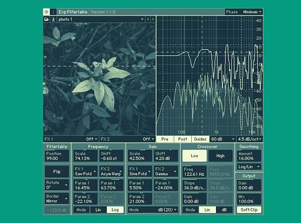Open the photo 1 preset dropdown

coord(101,19)
